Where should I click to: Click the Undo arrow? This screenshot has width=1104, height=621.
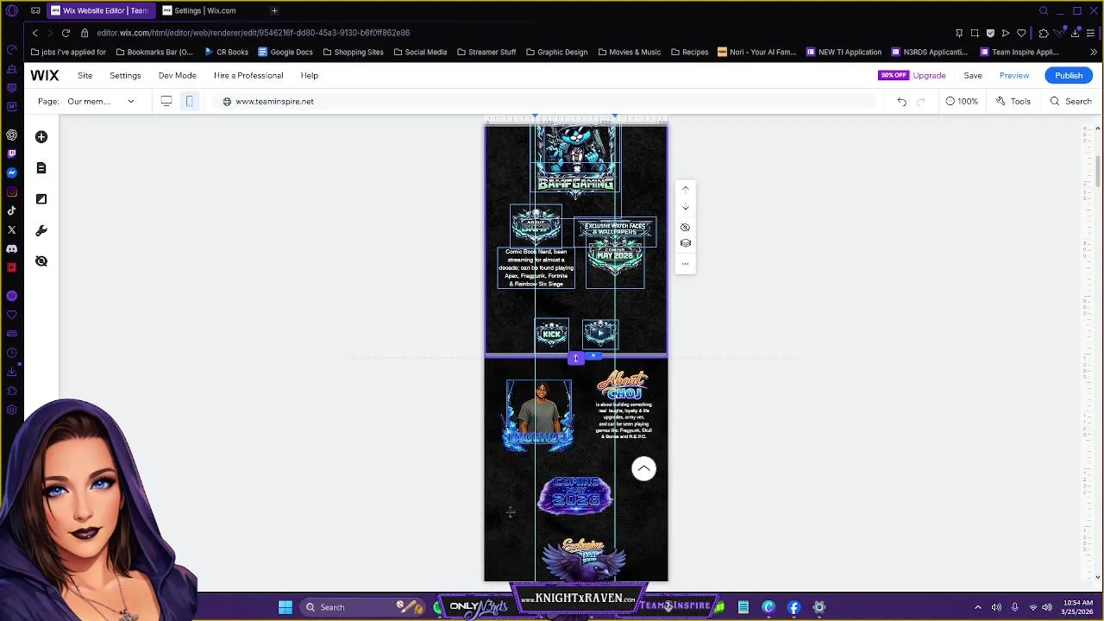coord(901,101)
